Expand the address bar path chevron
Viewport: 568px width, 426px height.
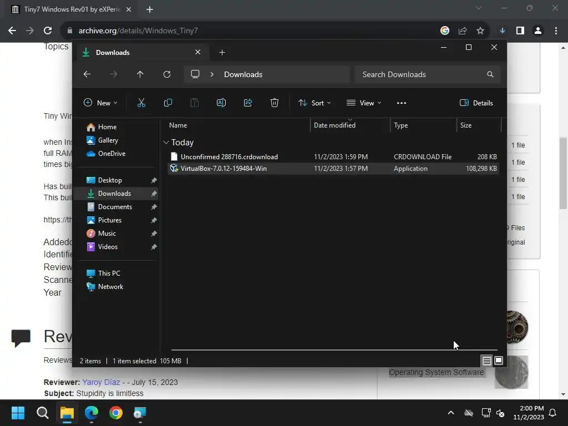click(212, 74)
